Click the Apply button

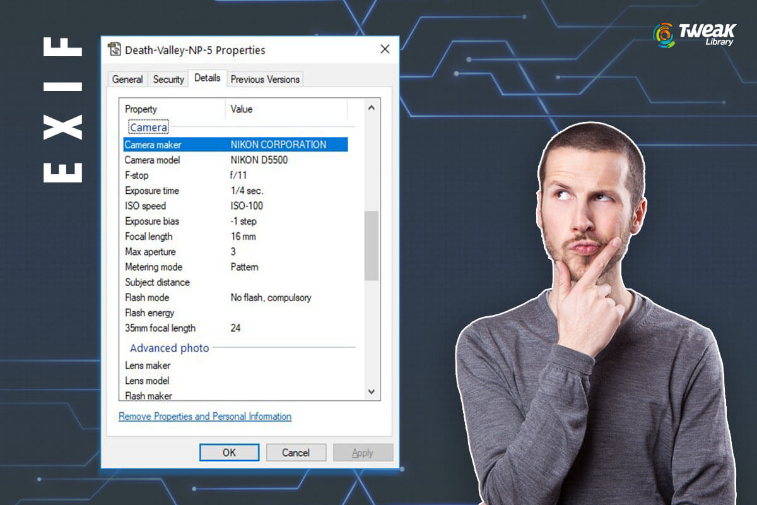click(363, 453)
